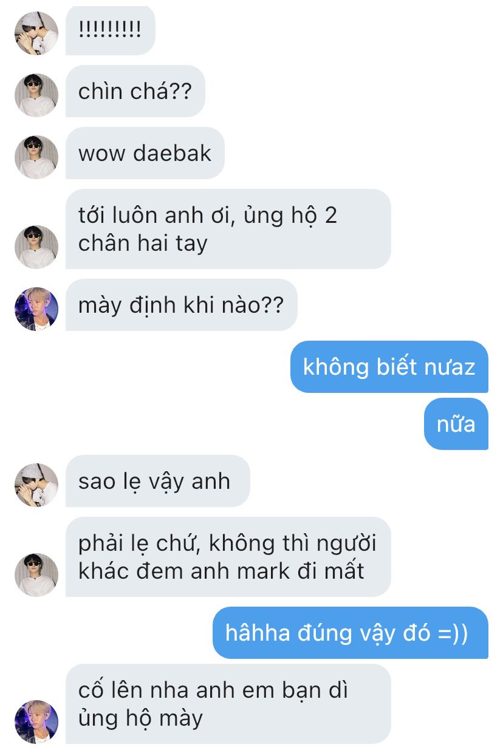Tap message mentioning 'anh mark đi mất'

[x=228, y=557]
